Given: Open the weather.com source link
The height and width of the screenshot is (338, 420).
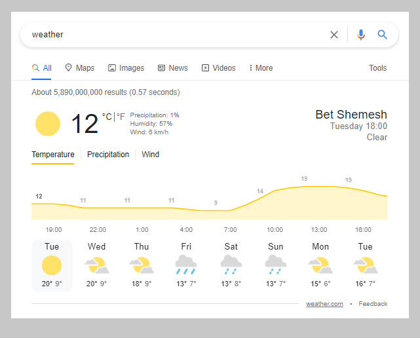Looking at the screenshot, I should [x=324, y=304].
